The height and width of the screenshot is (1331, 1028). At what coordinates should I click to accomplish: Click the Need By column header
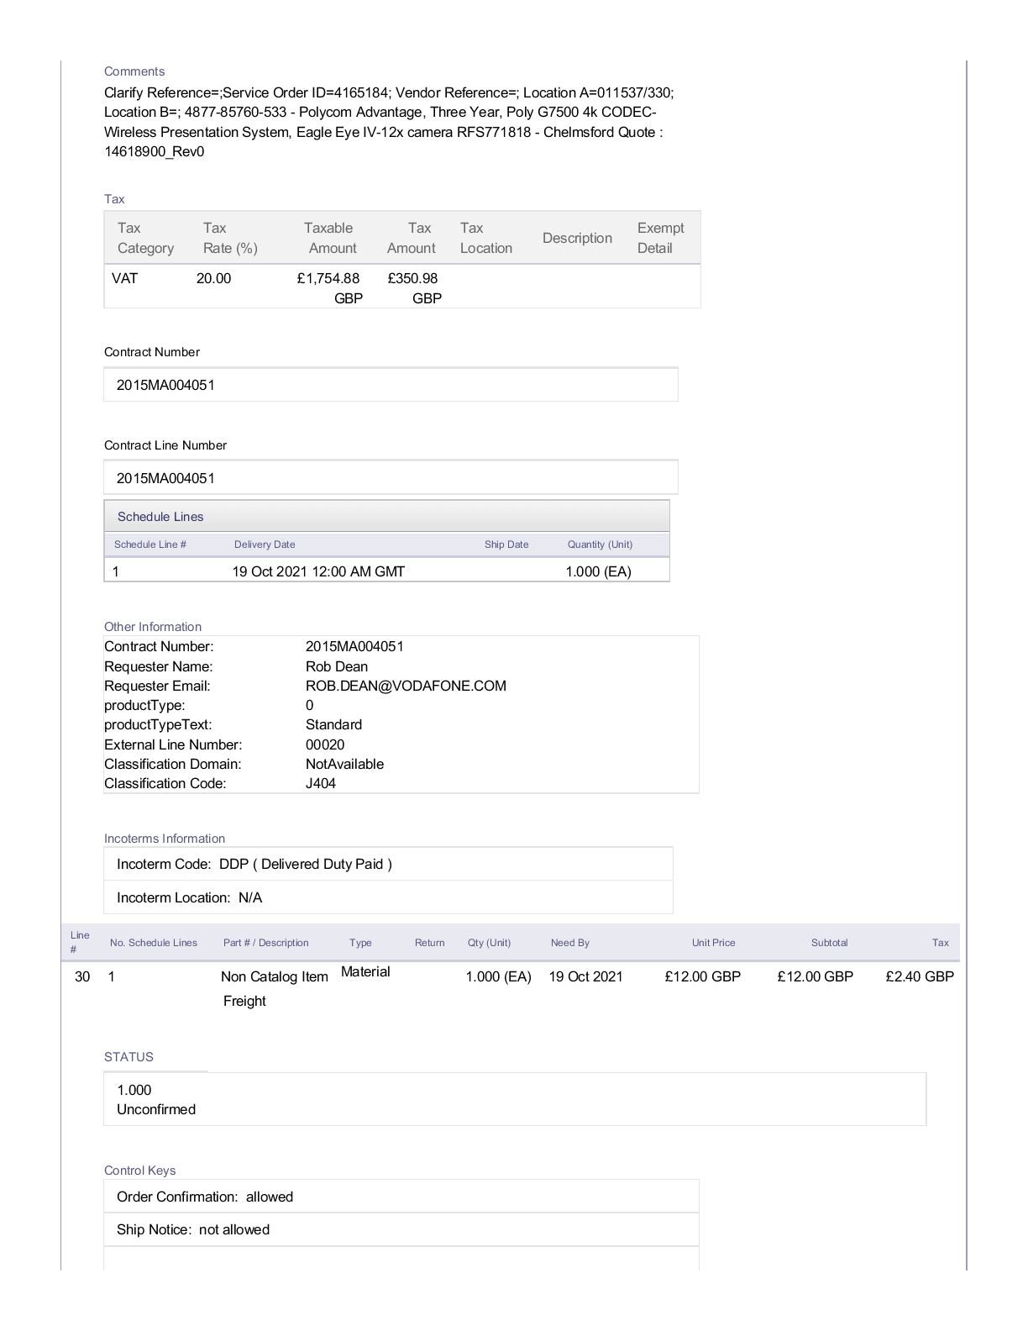click(569, 943)
